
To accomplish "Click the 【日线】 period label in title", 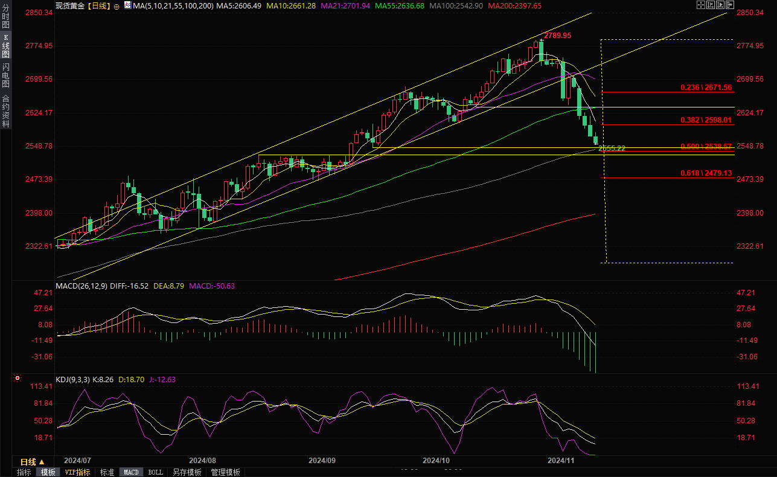I will pos(100,5).
